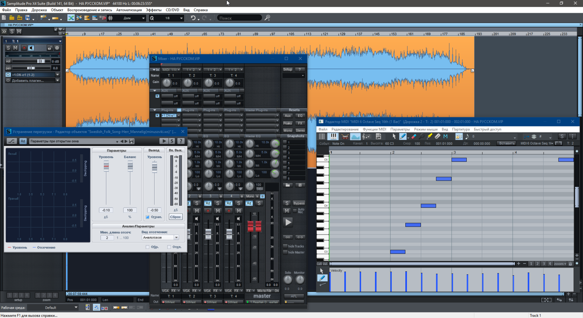Click the save project floppy icon
Screen dimensions: 583x318
click(x=28, y=18)
